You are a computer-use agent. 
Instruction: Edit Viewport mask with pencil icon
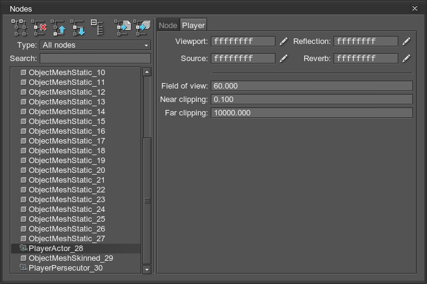(x=283, y=42)
